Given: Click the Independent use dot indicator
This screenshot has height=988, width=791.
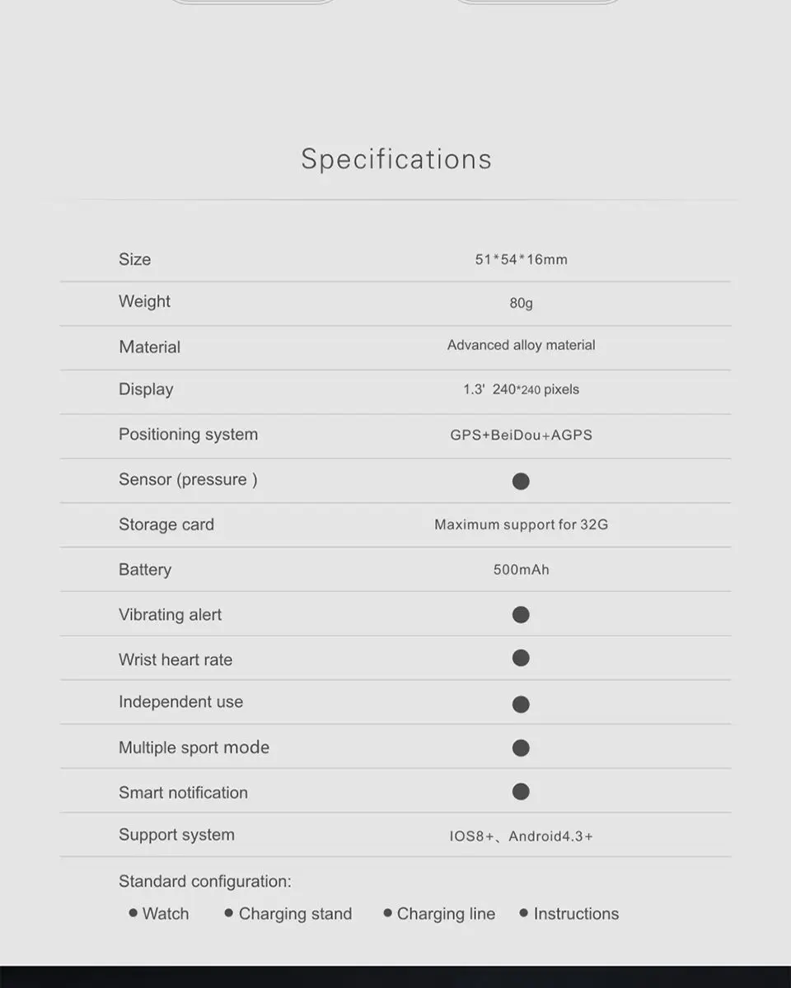Looking at the screenshot, I should click(x=521, y=704).
